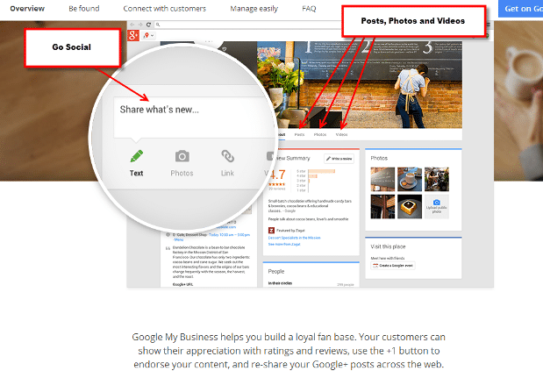Click the Write a review button

click(339, 159)
